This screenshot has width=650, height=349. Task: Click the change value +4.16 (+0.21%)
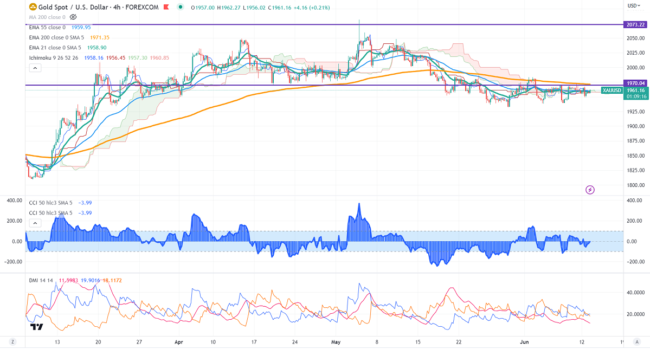(x=312, y=8)
